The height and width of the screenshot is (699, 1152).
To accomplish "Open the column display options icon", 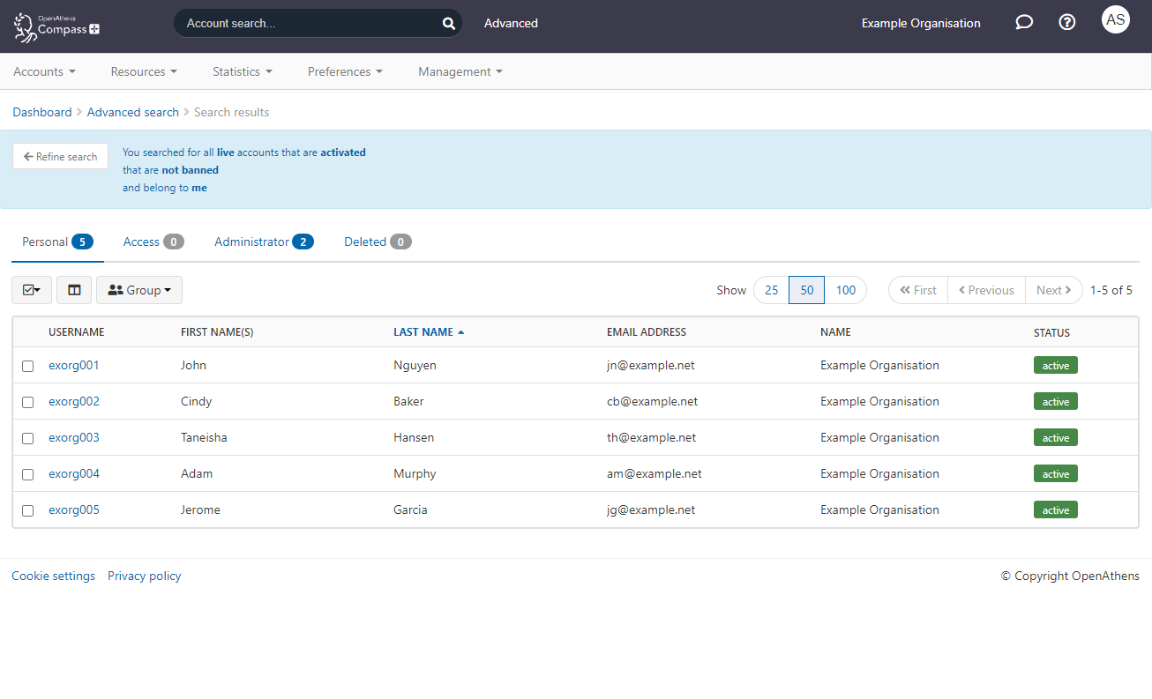I will point(74,289).
